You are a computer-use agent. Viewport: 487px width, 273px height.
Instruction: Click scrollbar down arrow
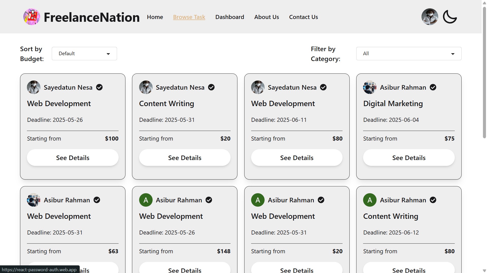[x=484, y=270]
